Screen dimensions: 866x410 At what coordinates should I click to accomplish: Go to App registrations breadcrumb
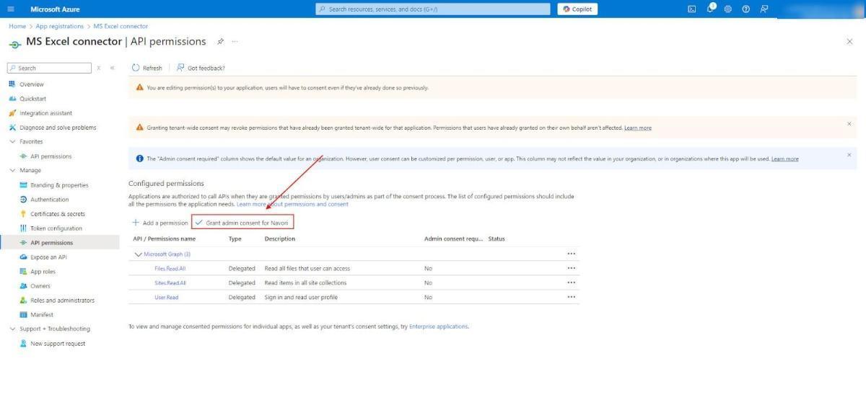(x=60, y=26)
